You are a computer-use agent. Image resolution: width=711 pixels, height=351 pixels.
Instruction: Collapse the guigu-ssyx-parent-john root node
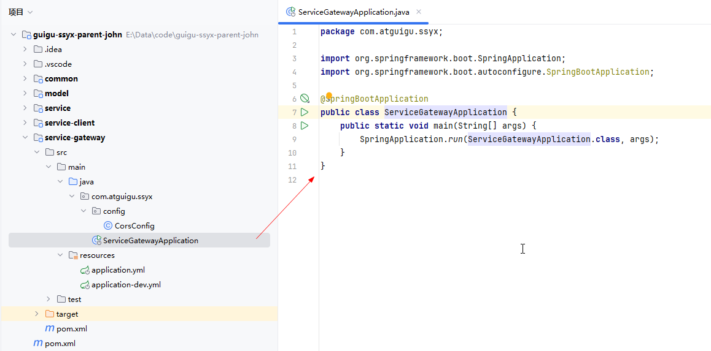[x=14, y=35]
